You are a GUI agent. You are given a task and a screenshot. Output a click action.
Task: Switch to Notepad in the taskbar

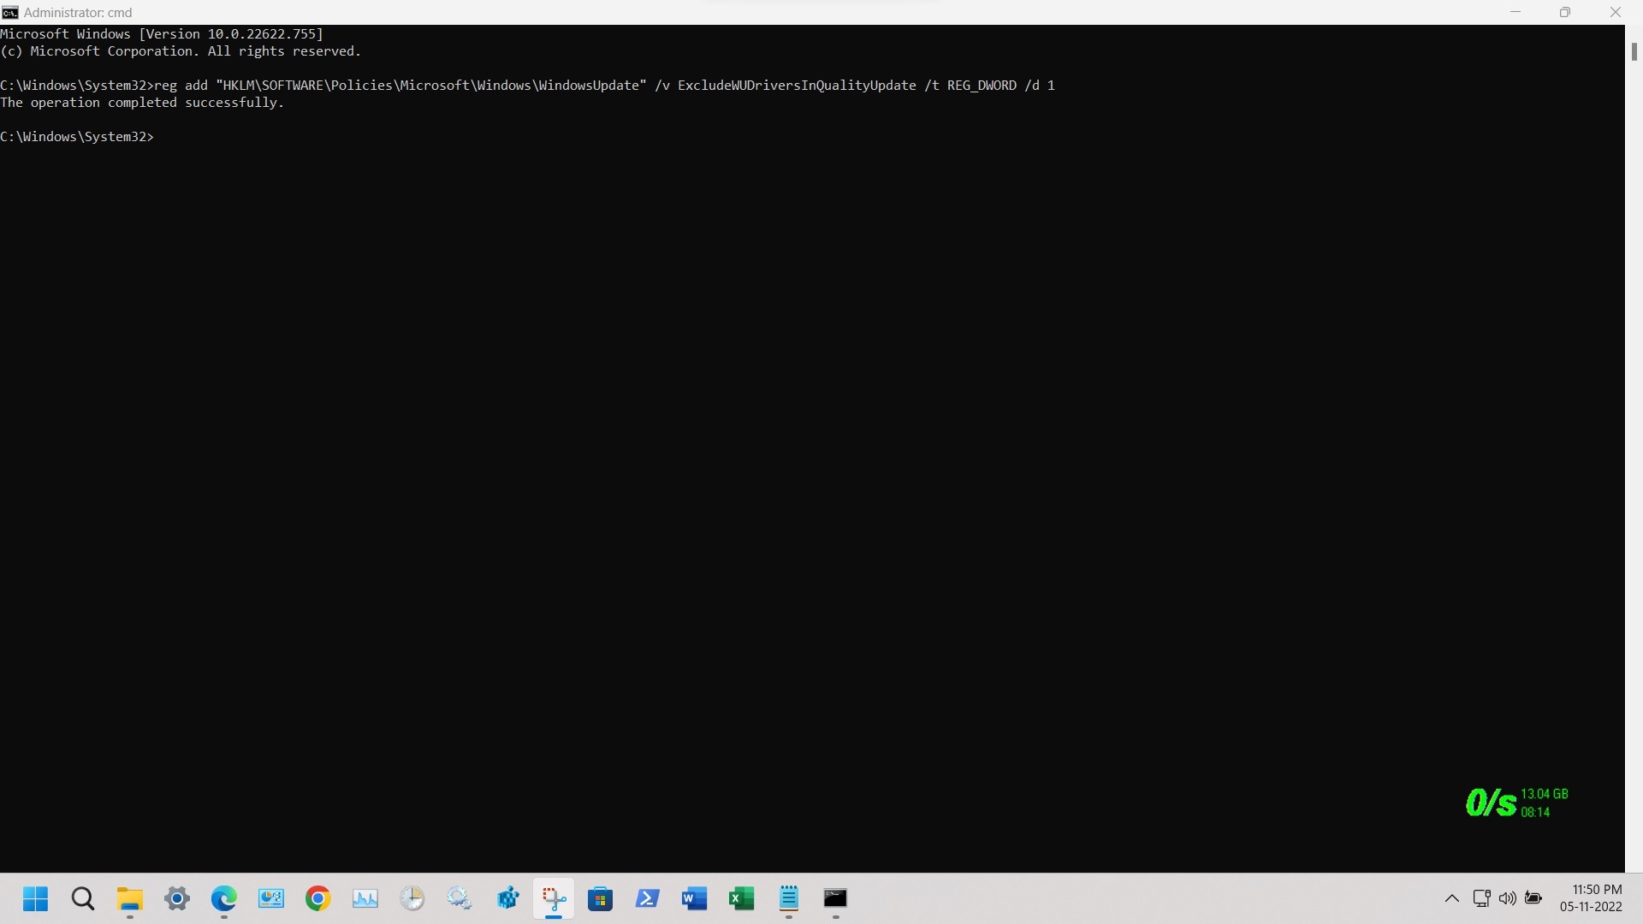789,898
